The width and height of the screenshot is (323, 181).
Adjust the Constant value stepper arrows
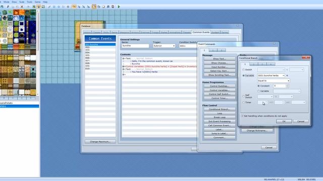click(x=287, y=86)
